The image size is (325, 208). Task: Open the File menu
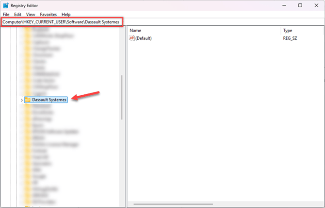6,15
